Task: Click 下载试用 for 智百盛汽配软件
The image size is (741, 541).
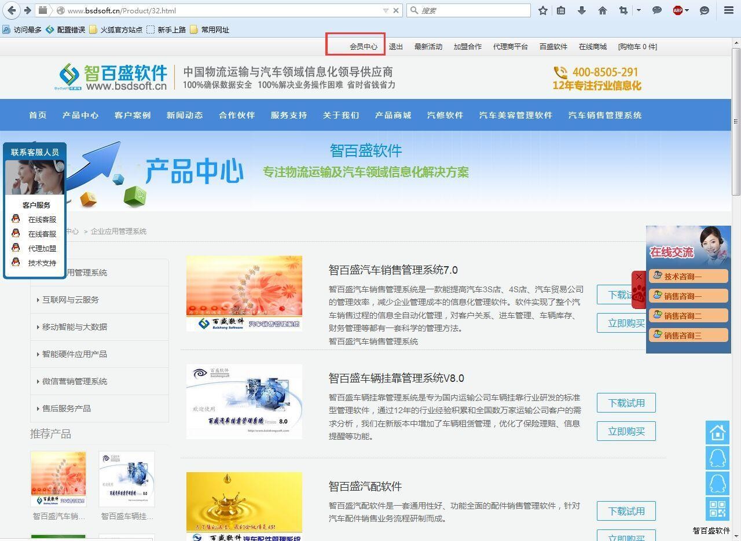Action: pyautogui.click(x=626, y=511)
